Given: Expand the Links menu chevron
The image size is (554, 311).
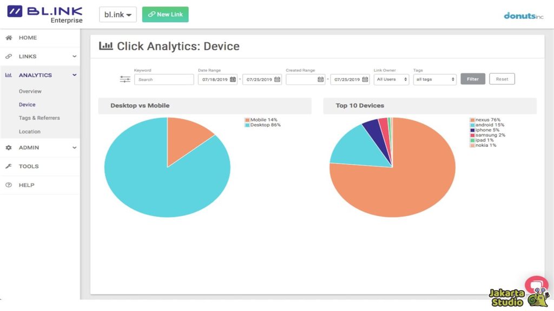Looking at the screenshot, I should (x=75, y=57).
